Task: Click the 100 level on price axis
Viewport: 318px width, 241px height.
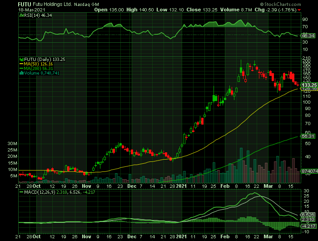Action: [307, 102]
